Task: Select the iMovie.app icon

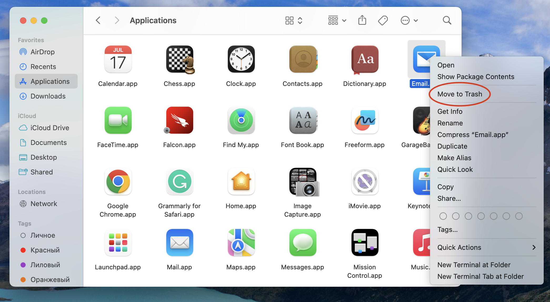Action: (365, 182)
